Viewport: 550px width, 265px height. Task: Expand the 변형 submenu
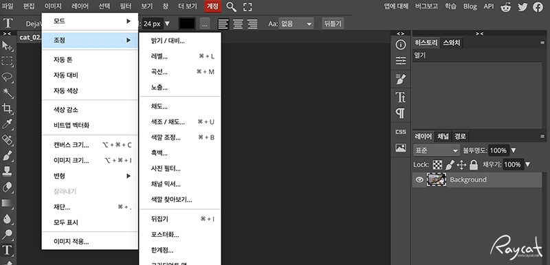coord(89,176)
